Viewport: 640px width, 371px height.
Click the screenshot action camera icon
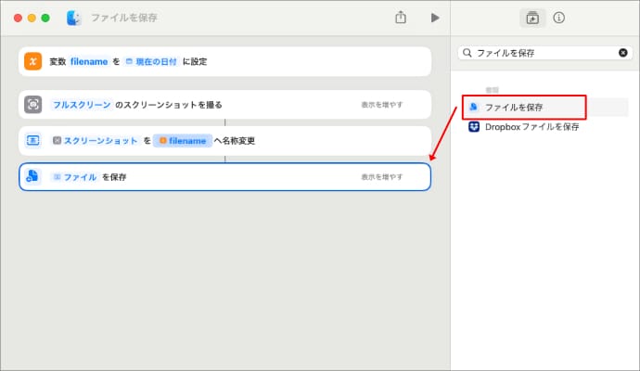33,105
